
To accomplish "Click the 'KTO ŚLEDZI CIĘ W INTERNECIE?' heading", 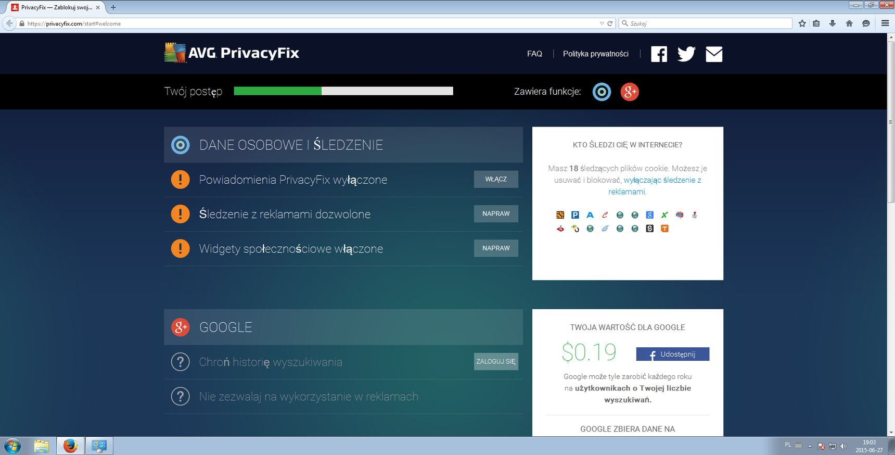I will pos(628,145).
